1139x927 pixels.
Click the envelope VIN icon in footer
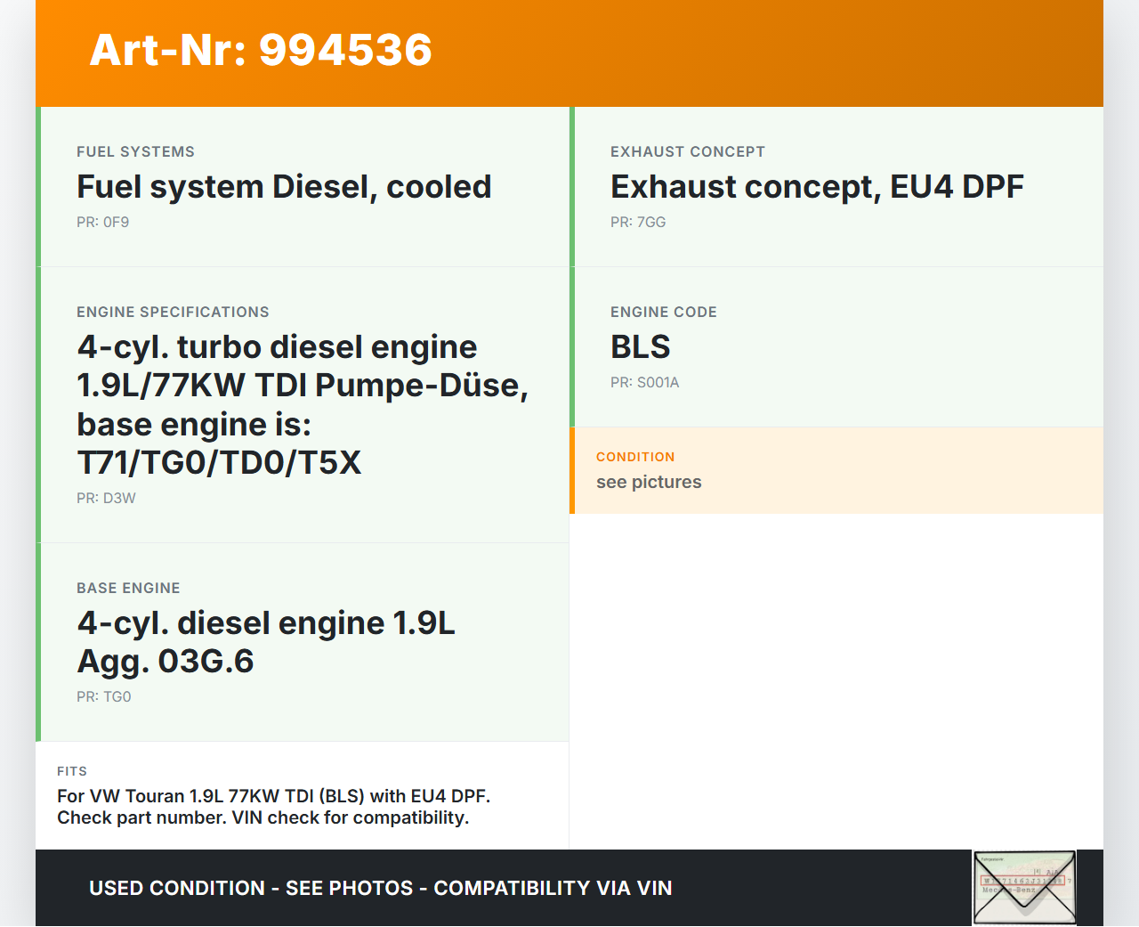(1024, 888)
